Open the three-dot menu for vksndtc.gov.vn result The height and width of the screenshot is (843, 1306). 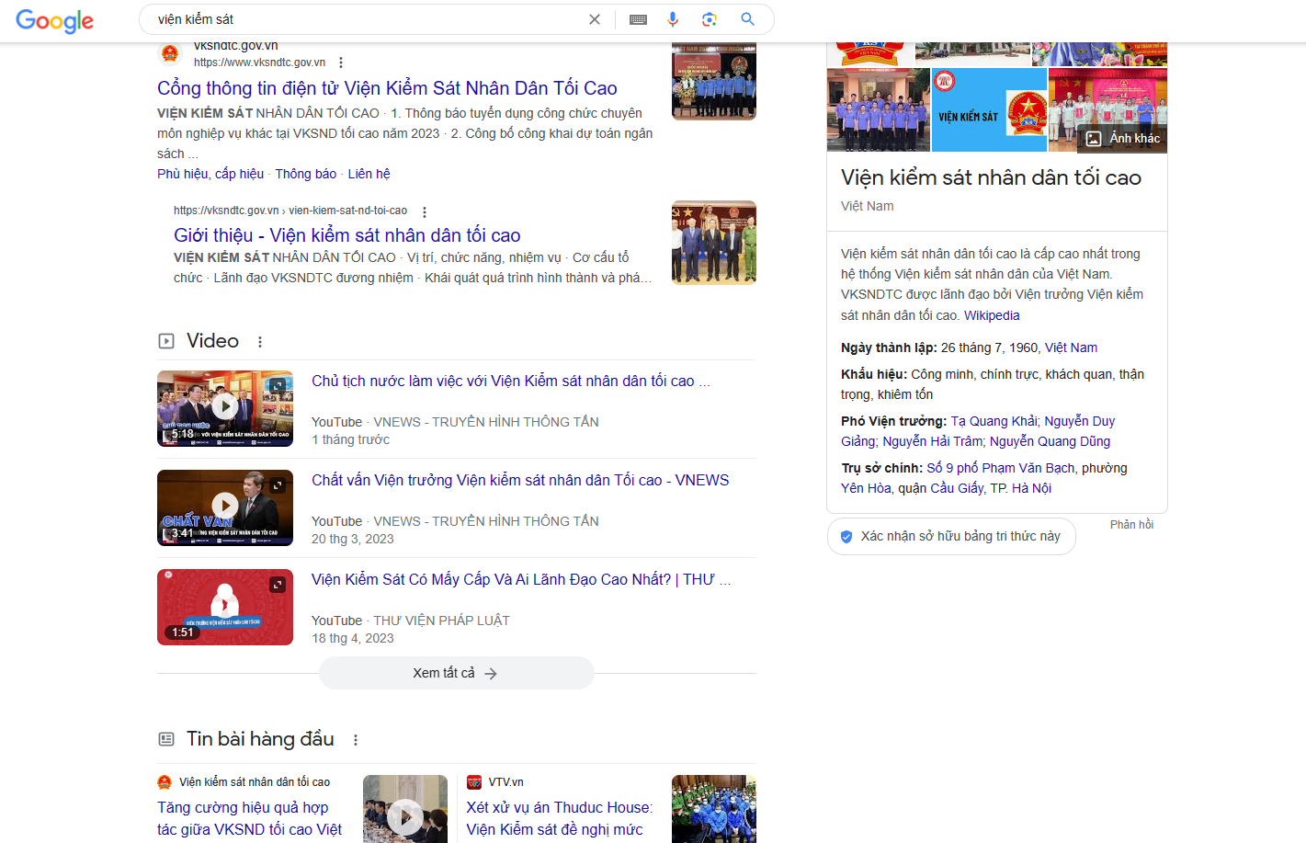click(340, 62)
